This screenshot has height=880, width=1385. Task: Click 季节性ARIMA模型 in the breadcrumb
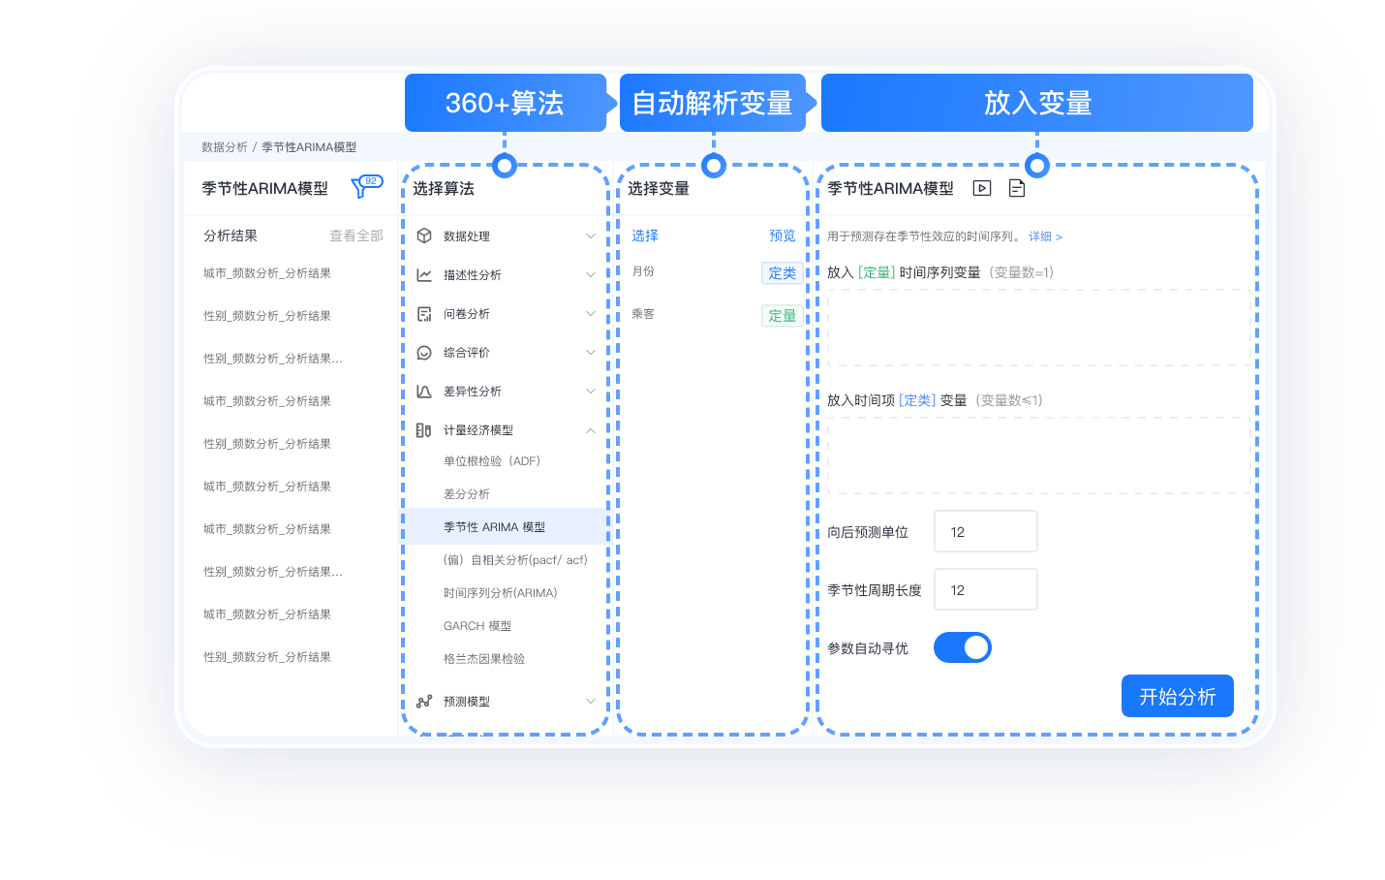(309, 147)
